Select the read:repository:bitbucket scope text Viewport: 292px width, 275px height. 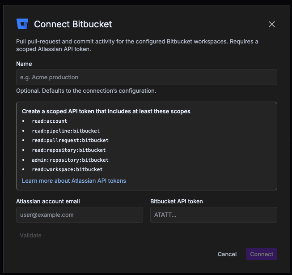[69, 150]
